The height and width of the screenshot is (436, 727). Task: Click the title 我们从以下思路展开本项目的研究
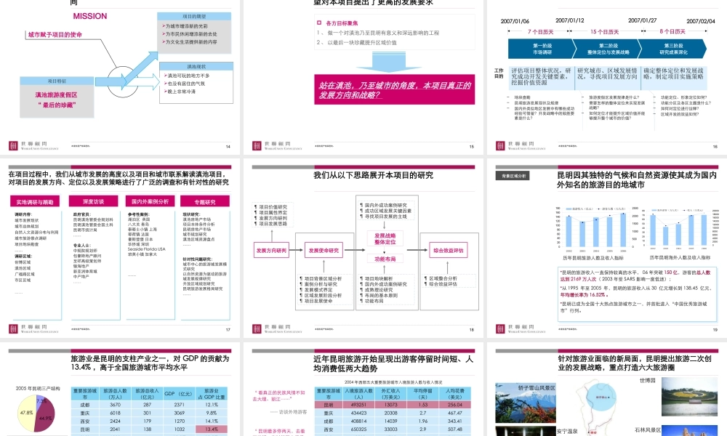(373, 176)
